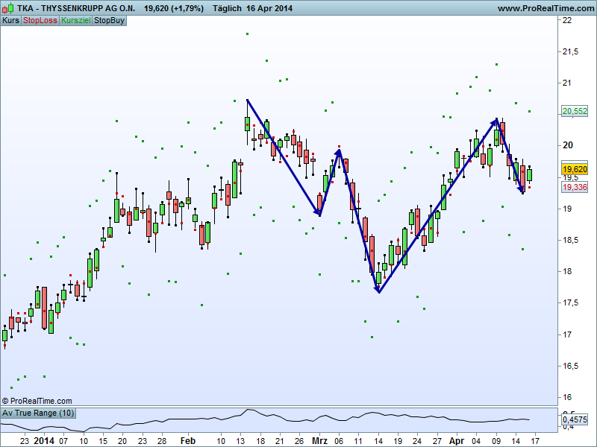Click the green 20,552 price tag
This screenshot has height=447, width=597.
click(575, 111)
